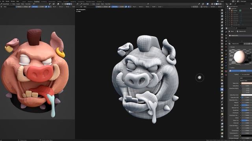Viewport: 252px width, 141px height.
Task: Open the Output properties tab icon
Action: click(226, 38)
